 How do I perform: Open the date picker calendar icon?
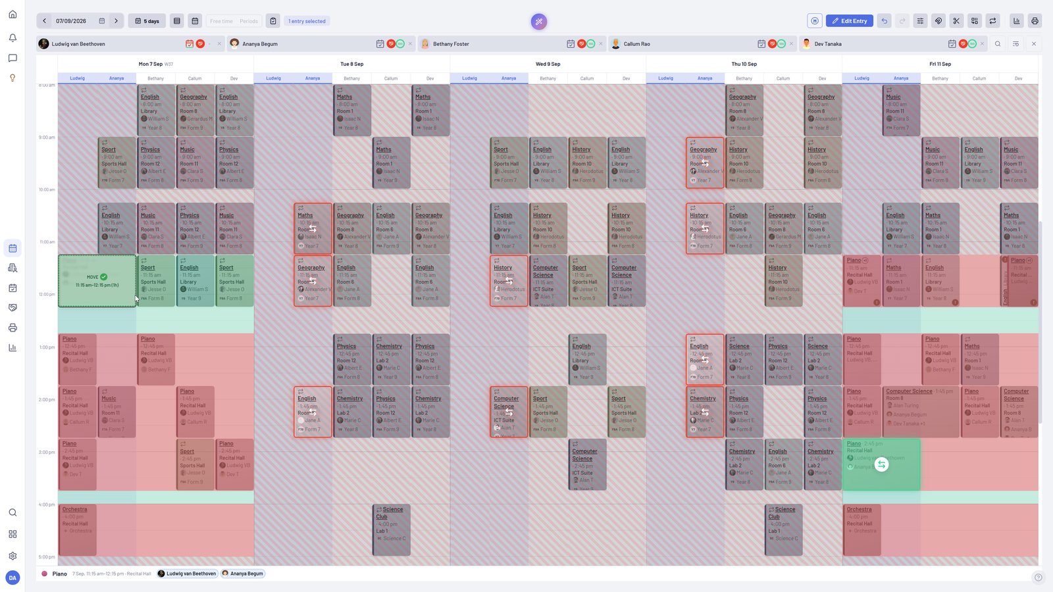[102, 21]
